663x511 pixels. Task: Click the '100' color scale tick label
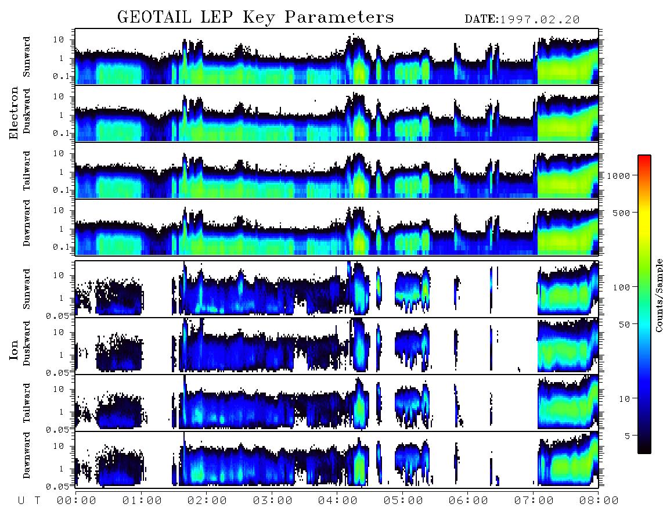pos(621,287)
